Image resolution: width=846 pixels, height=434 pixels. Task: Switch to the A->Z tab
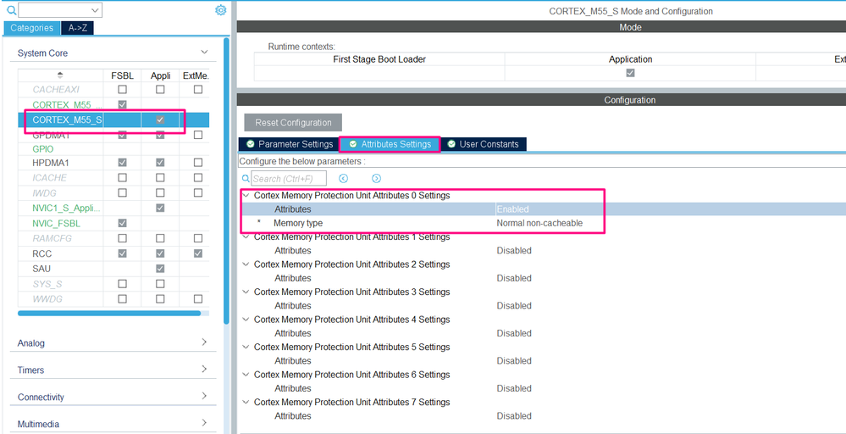point(78,28)
